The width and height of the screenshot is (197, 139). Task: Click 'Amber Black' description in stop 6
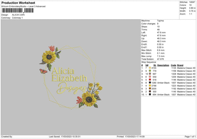163,83
